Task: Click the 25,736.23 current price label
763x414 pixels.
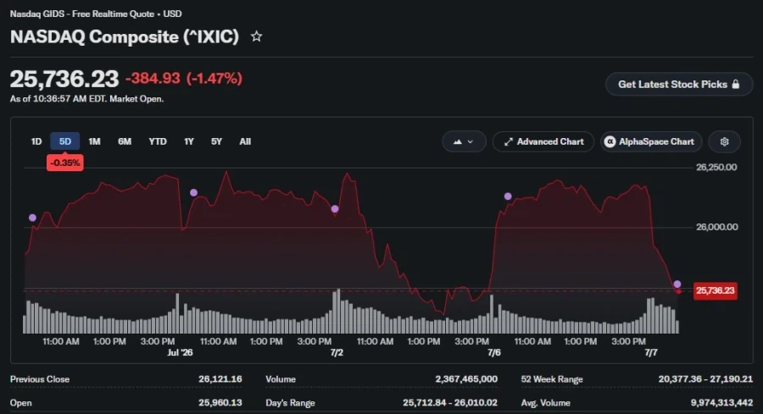Action: [x=715, y=290]
